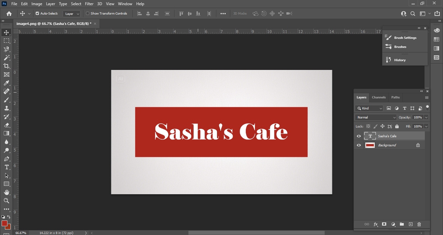Open the Search icon at top right
The width and height of the screenshot is (443, 235).
point(413,13)
